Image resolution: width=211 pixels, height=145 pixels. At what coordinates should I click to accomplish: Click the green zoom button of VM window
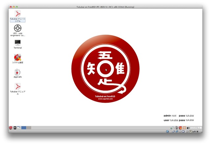(17, 7)
